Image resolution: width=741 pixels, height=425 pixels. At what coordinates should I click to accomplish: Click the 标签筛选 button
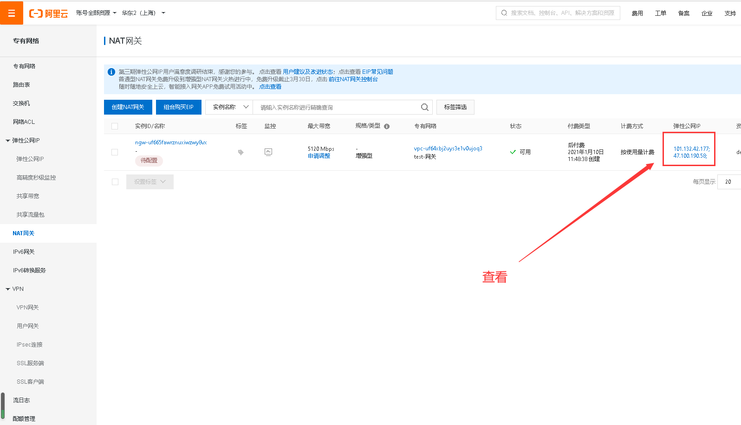point(455,107)
